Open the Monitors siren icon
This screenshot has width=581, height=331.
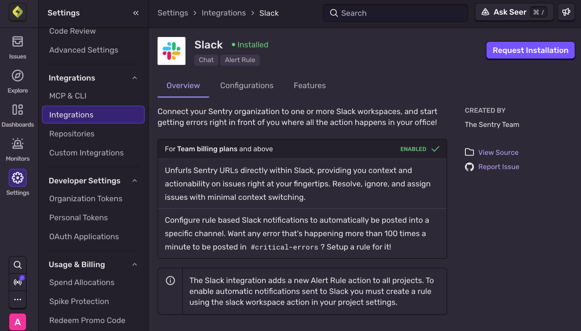click(18, 144)
